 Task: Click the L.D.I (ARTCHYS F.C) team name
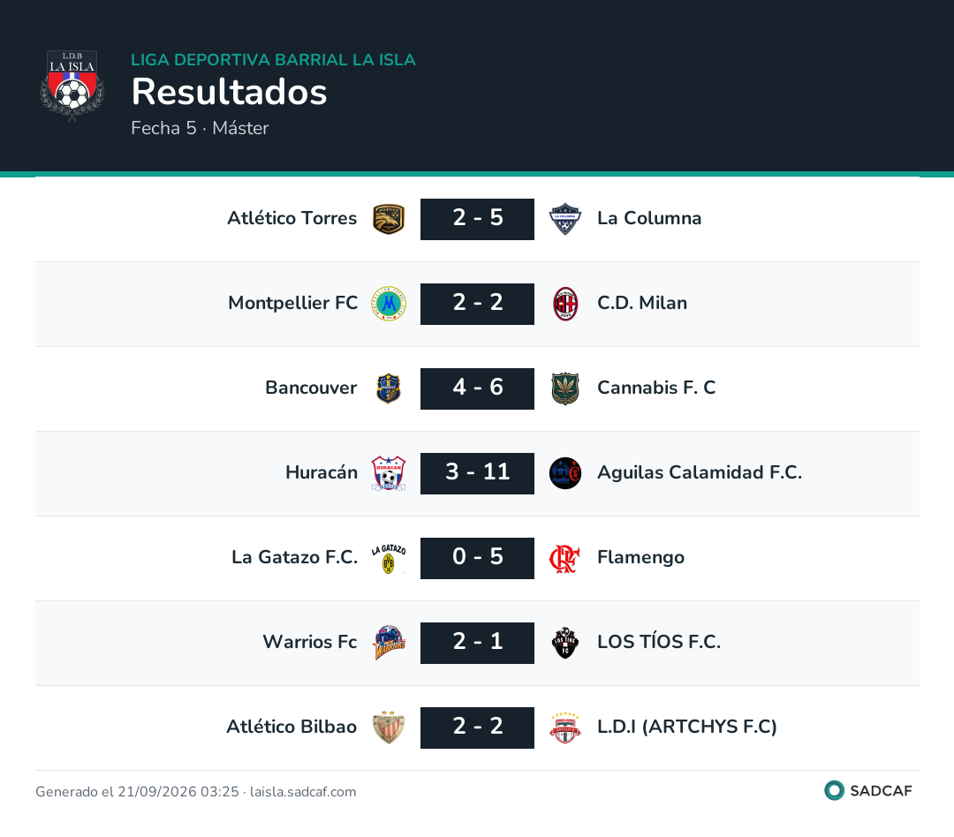click(x=687, y=727)
